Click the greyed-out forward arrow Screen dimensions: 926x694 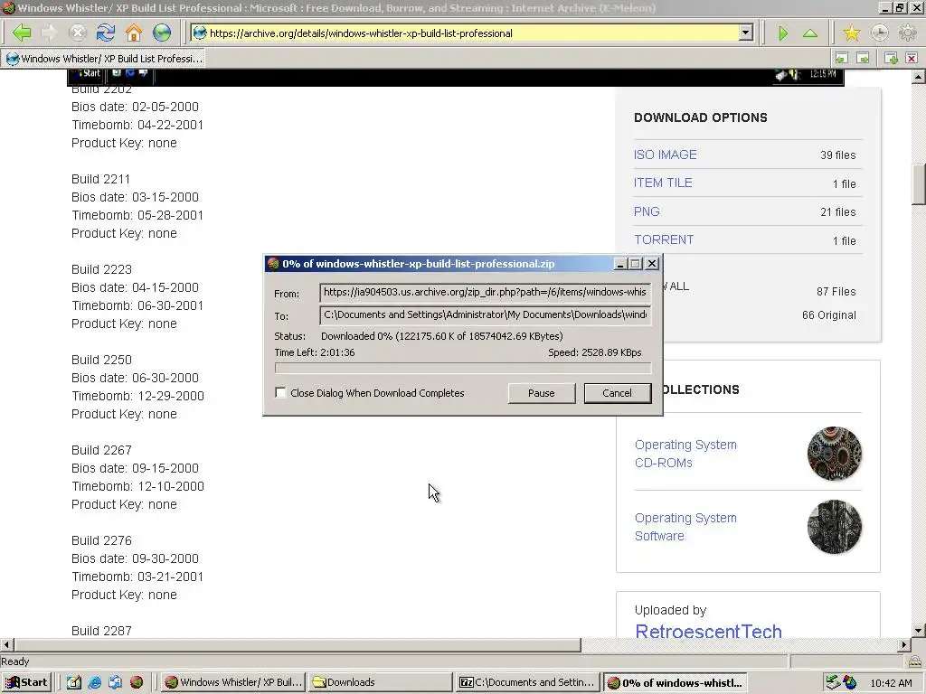(x=50, y=33)
